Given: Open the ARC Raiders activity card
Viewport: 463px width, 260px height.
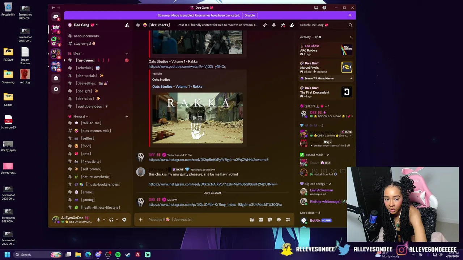Looking at the screenshot, I should point(326,50).
